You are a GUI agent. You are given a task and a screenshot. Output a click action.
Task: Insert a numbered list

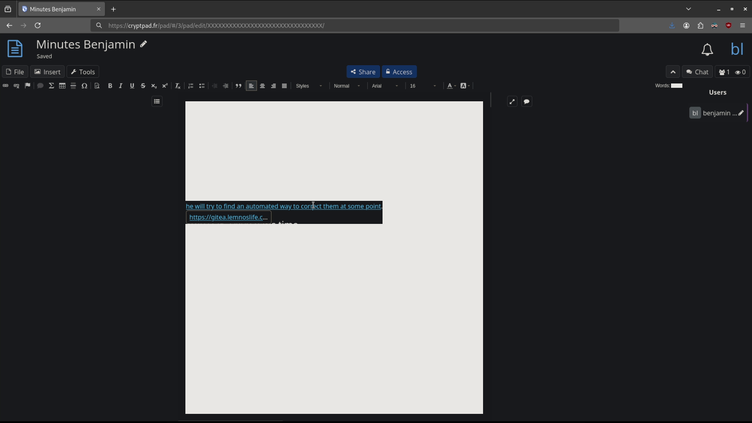[191, 86]
